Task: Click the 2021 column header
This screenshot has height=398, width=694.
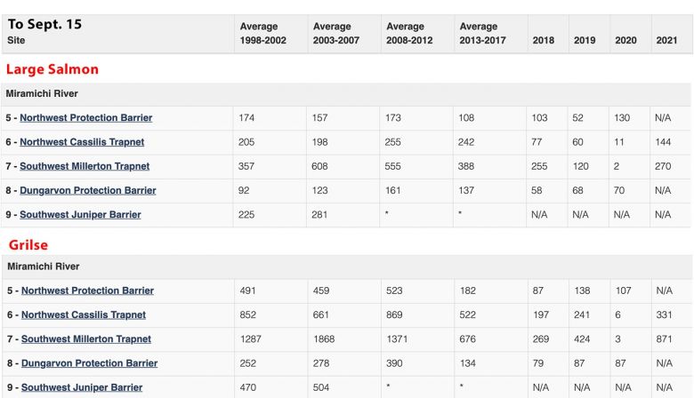Action: click(x=666, y=41)
